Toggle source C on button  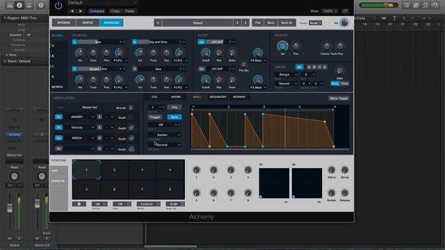[74, 69]
